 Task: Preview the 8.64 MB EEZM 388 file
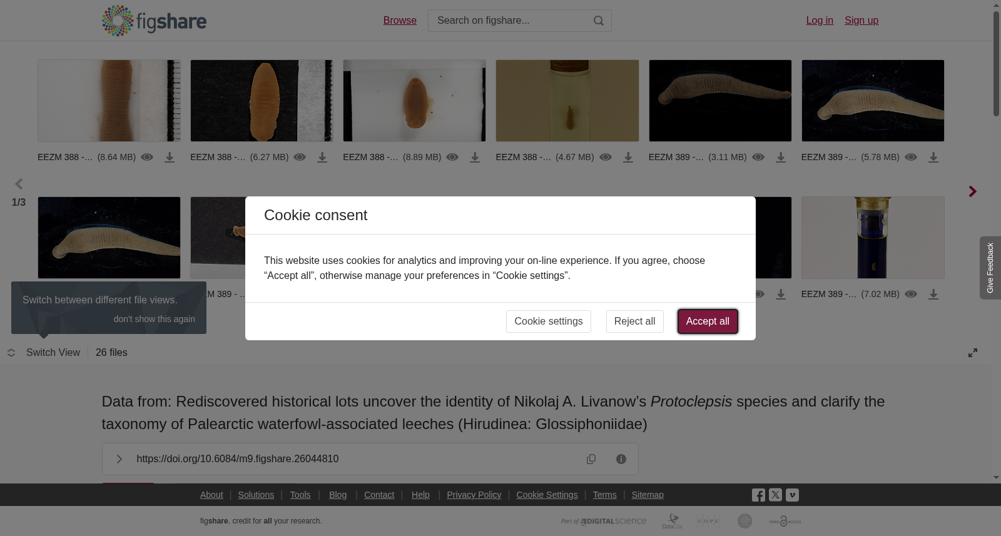tap(147, 157)
